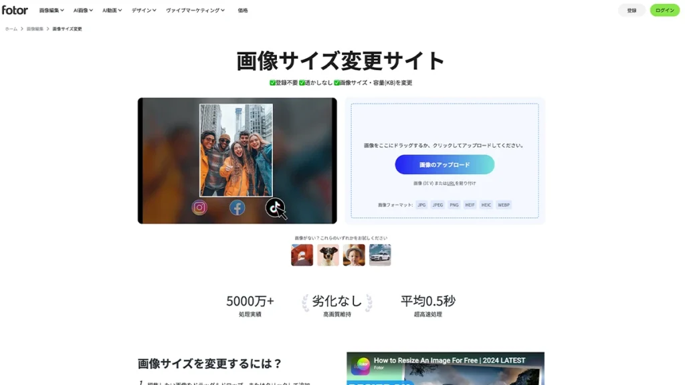
Task: Click the 5000万+ statistic text
Action: coord(250,301)
